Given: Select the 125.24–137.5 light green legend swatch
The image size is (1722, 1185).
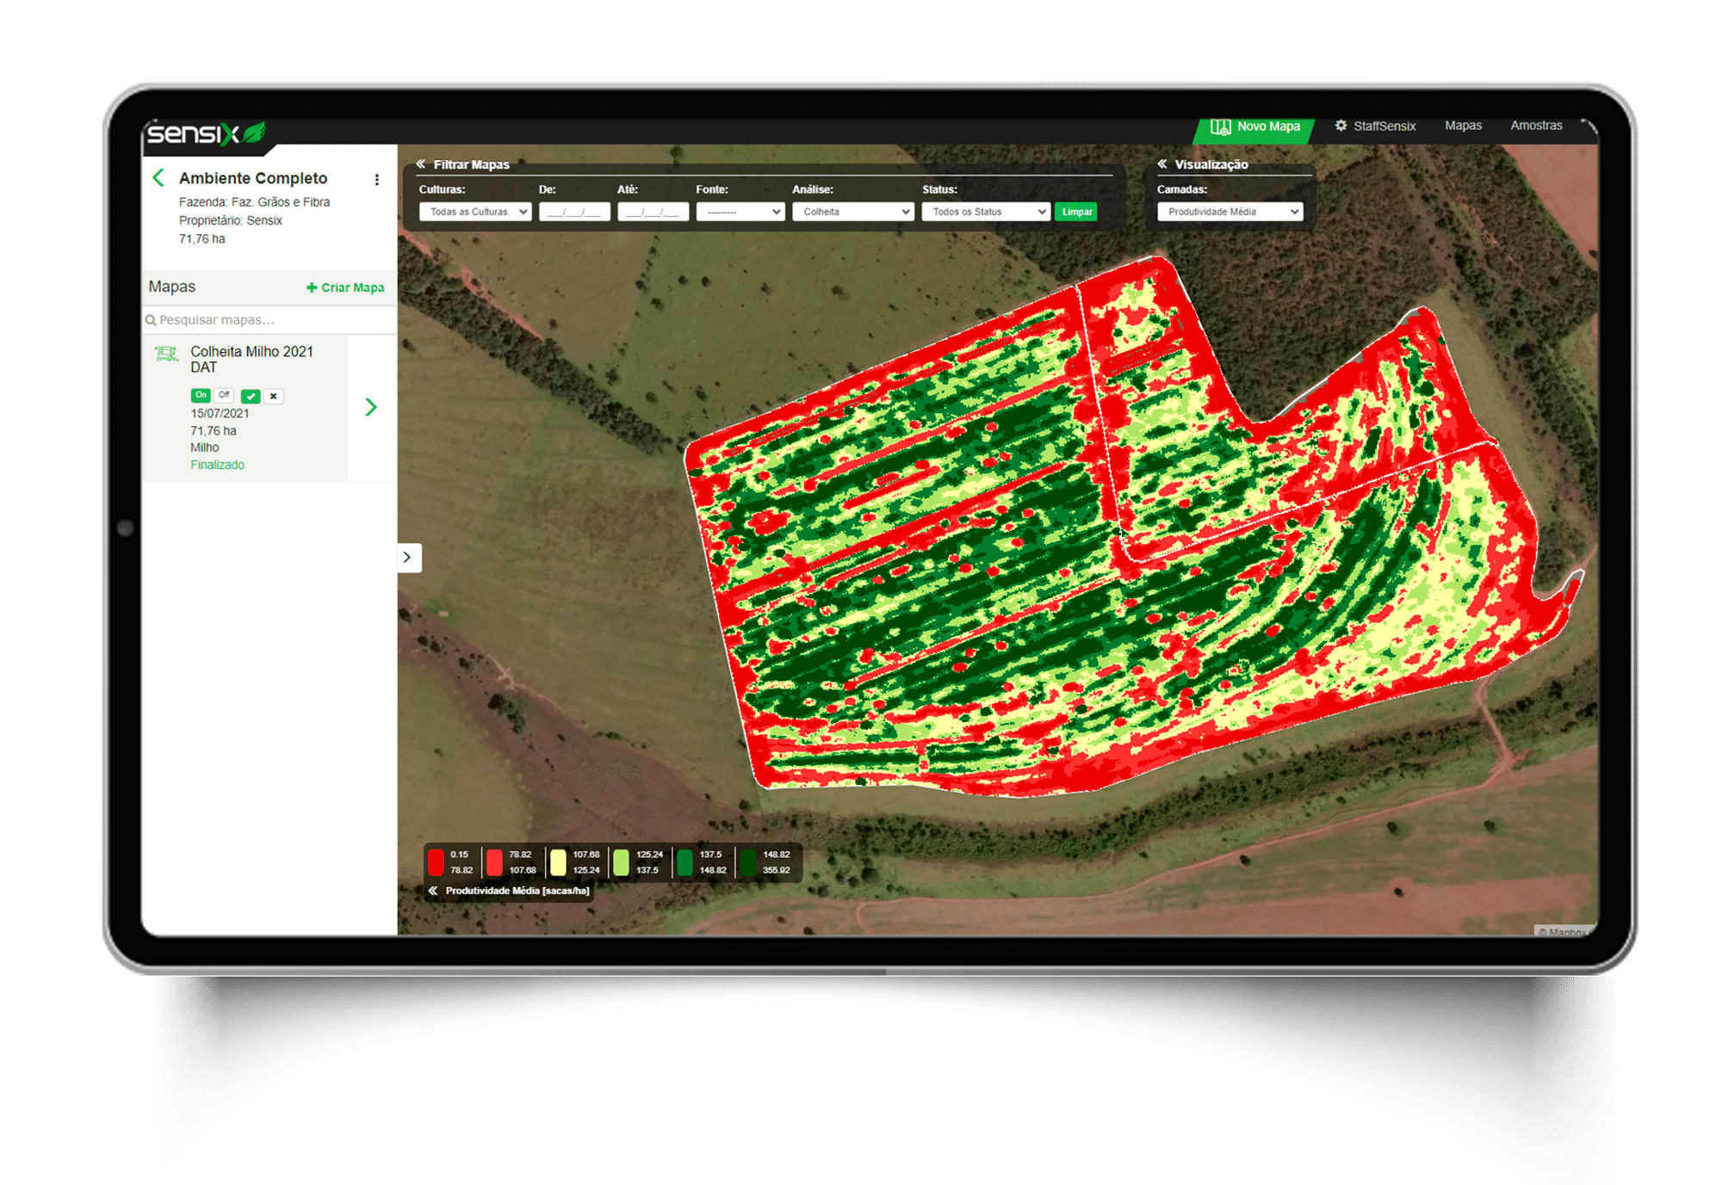Looking at the screenshot, I should (621, 862).
